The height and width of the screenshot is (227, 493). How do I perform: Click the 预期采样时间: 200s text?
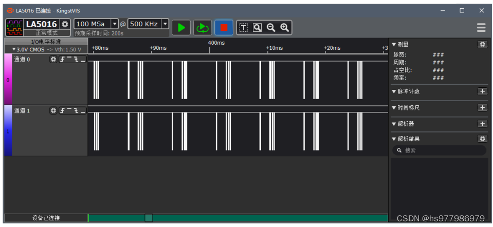[99, 33]
